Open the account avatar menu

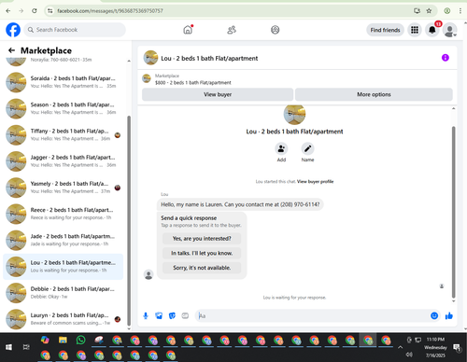(450, 30)
